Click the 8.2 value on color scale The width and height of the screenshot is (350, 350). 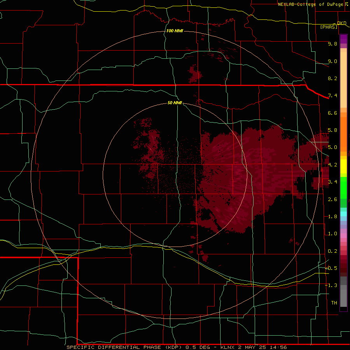332,78
